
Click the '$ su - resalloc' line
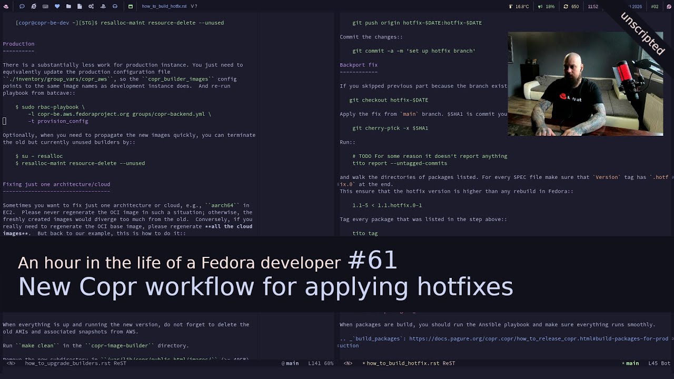pos(39,156)
